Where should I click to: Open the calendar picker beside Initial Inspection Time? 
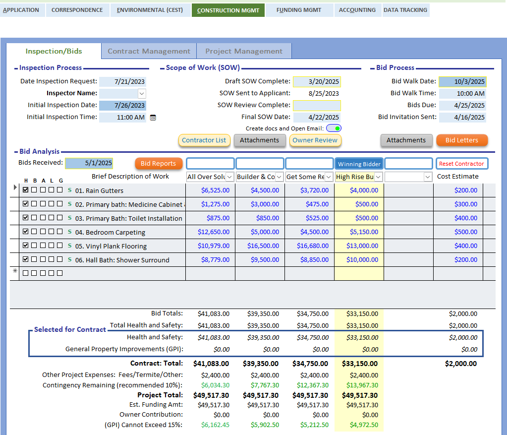(153, 118)
